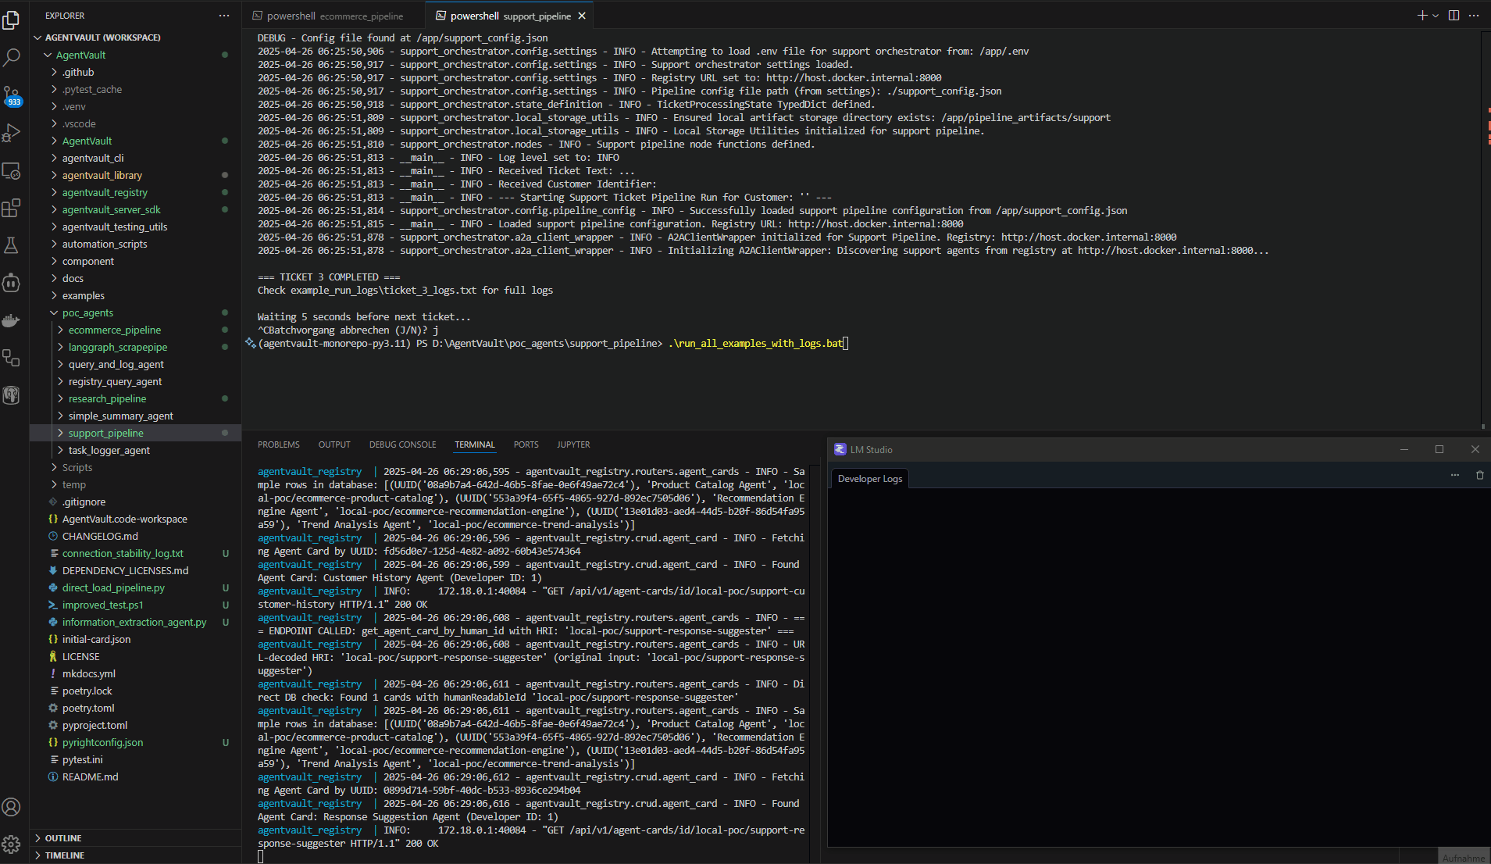
Task: Open the PROBLEMS panel tab
Action: pyautogui.click(x=279, y=444)
